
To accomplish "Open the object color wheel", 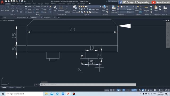I will click(118, 7).
